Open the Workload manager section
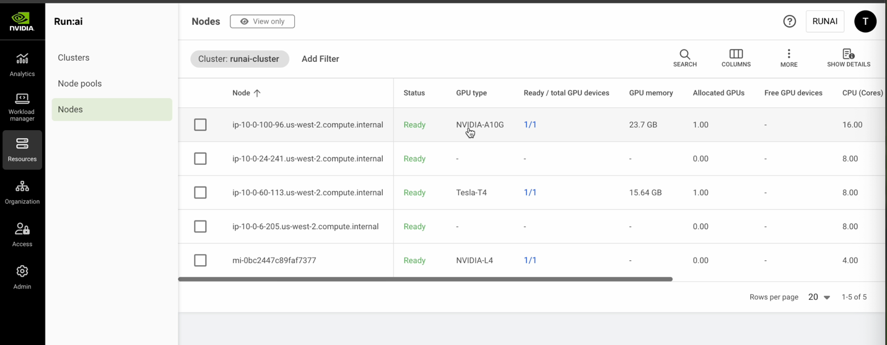The height and width of the screenshot is (345, 887). (x=22, y=107)
